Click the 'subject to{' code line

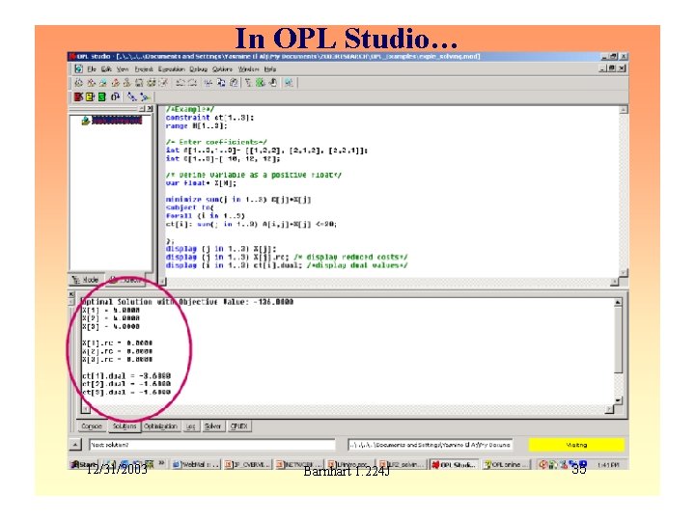coord(190,207)
